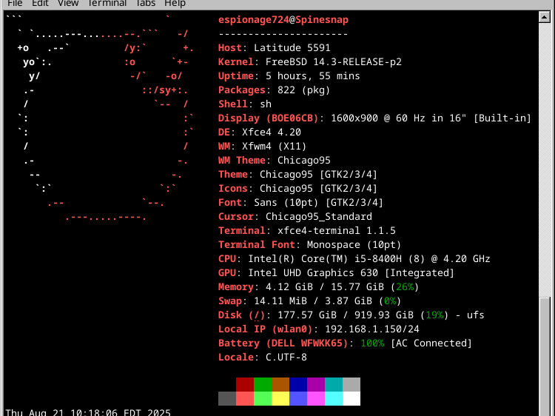Open the Tabs menu
Screen dimensions: 555x416
coord(146,3)
